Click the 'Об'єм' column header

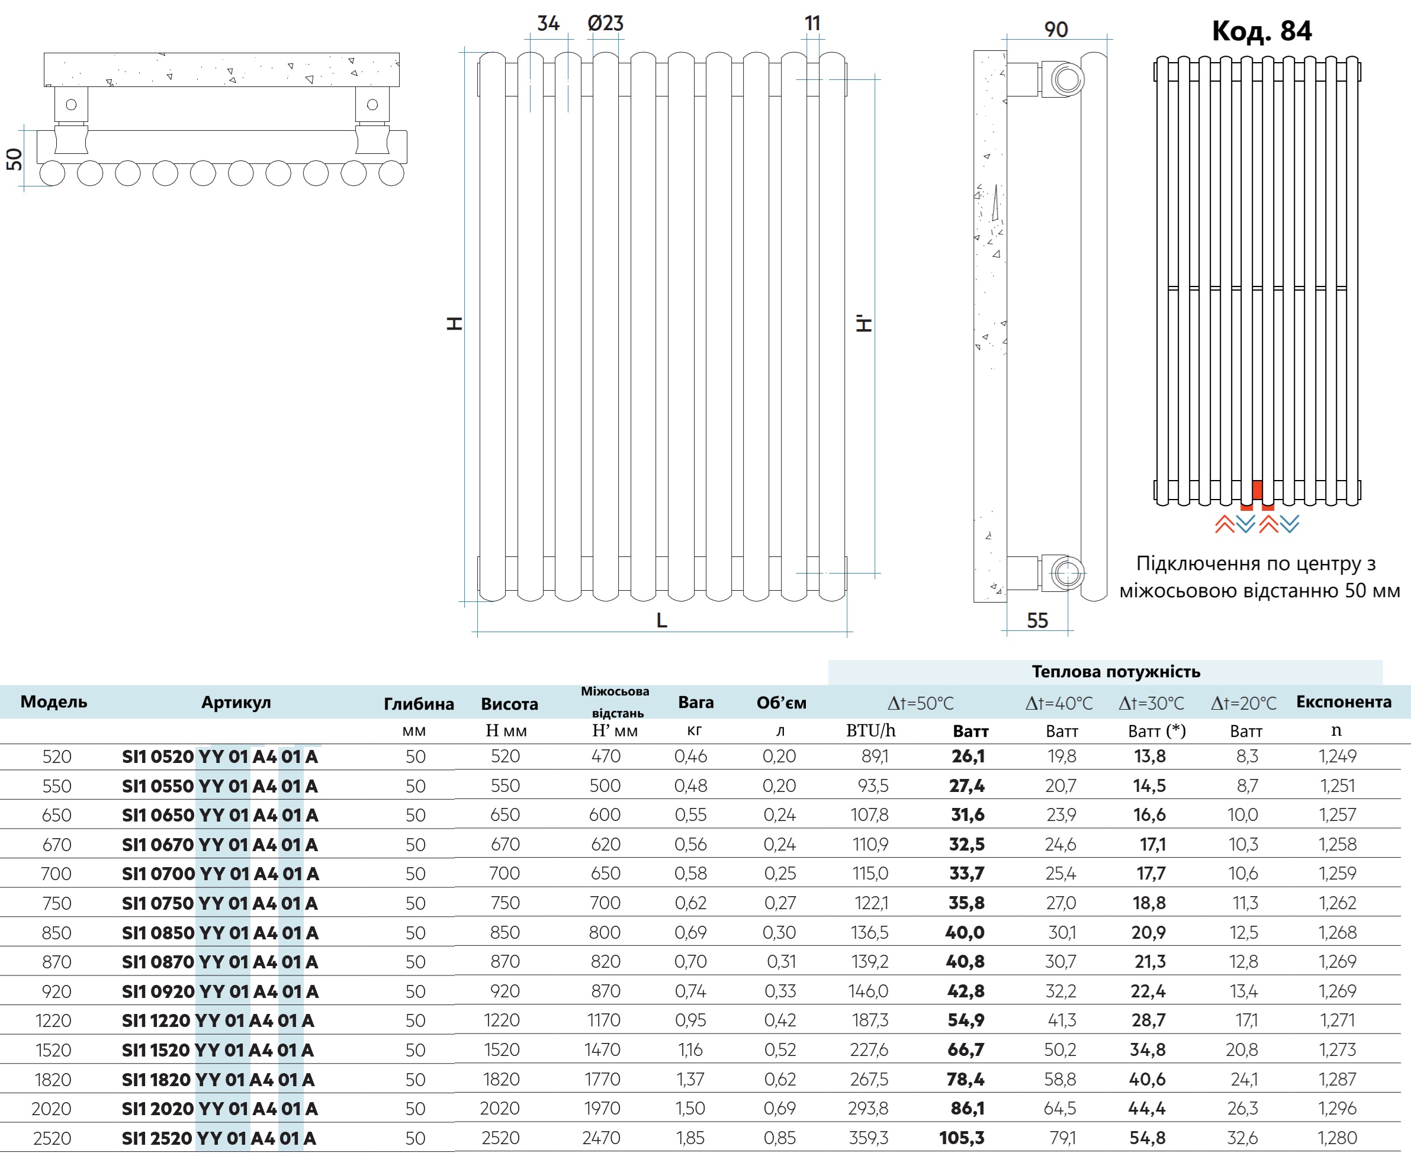(x=781, y=703)
